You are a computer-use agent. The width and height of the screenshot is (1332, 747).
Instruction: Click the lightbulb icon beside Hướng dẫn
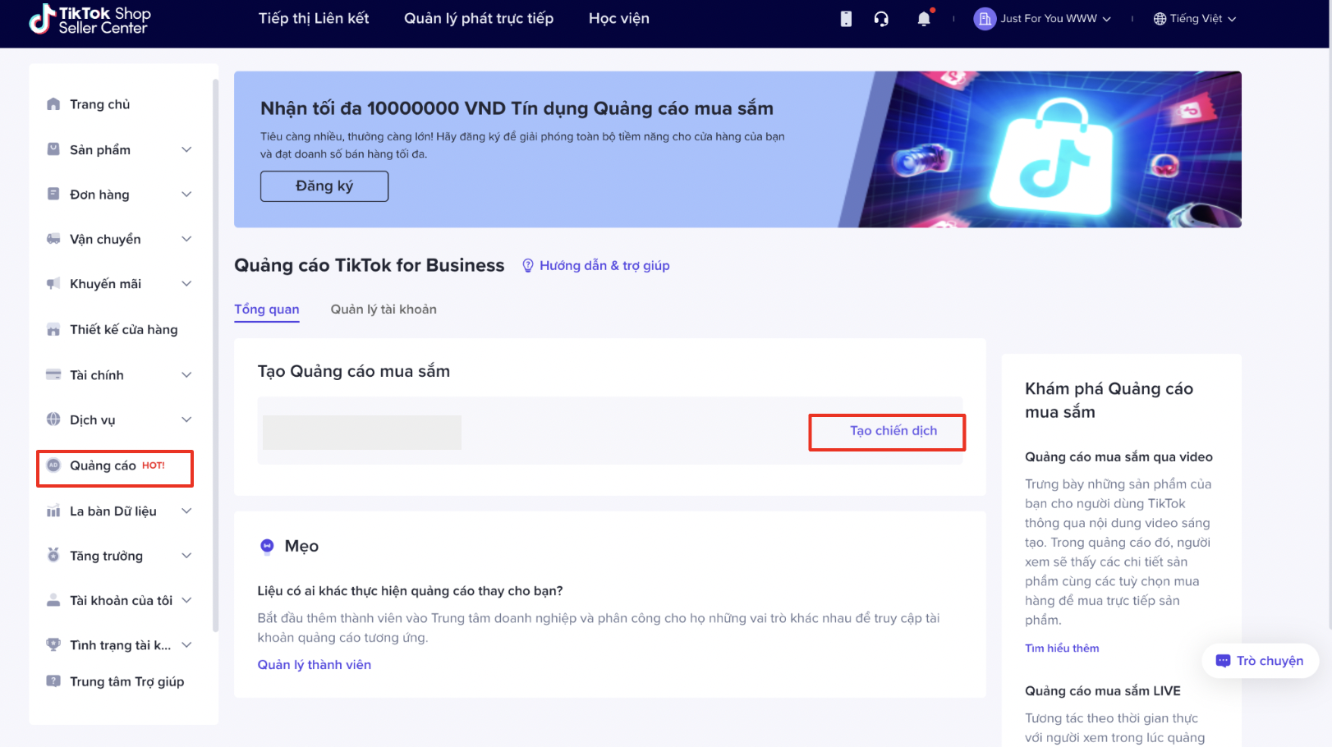click(x=528, y=266)
